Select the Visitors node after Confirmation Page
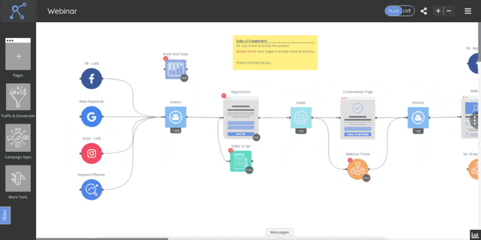Viewport: 481px width, 240px height. tap(418, 117)
